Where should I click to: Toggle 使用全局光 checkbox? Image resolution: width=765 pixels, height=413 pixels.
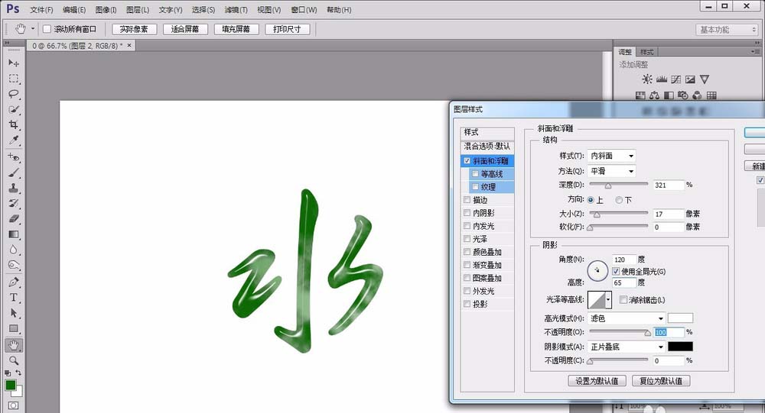pos(616,271)
